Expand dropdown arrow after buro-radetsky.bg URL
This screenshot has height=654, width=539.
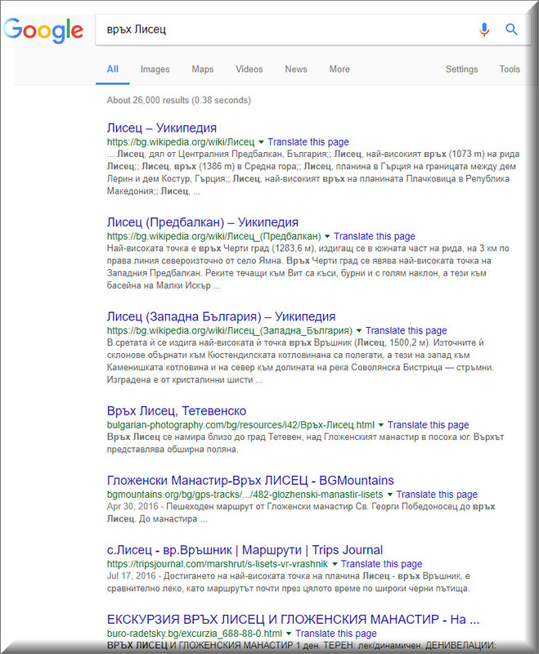point(289,634)
